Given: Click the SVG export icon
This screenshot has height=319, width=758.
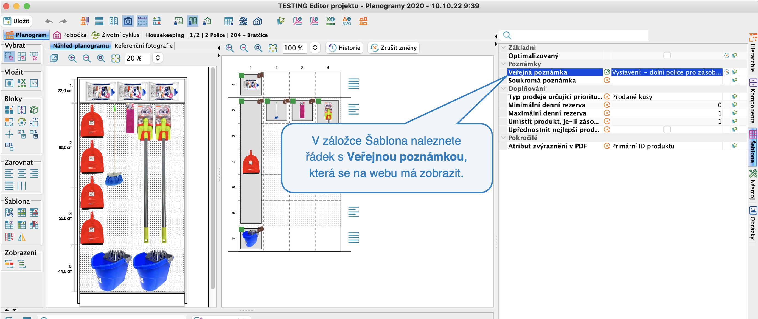Looking at the screenshot, I should pos(347,21).
